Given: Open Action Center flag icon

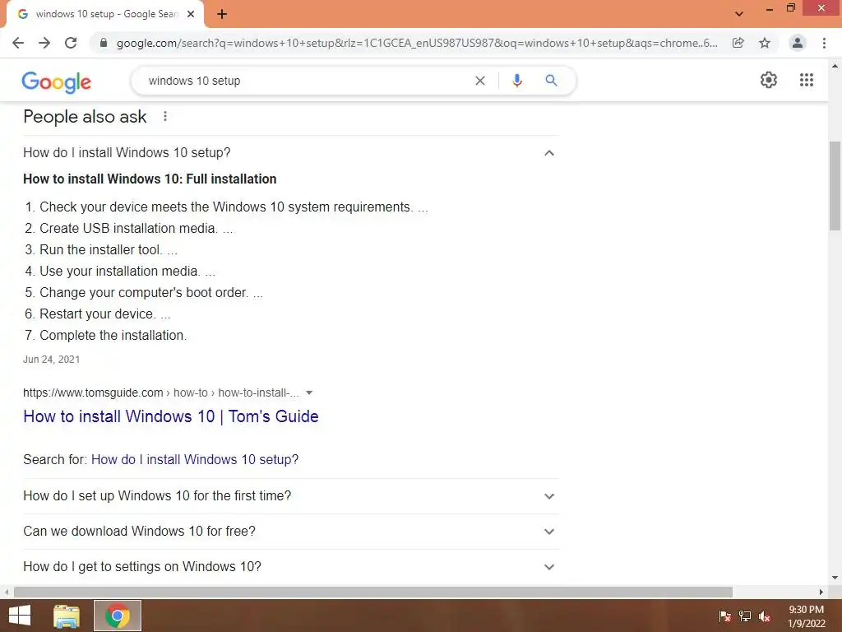Looking at the screenshot, I should pyautogui.click(x=725, y=616).
